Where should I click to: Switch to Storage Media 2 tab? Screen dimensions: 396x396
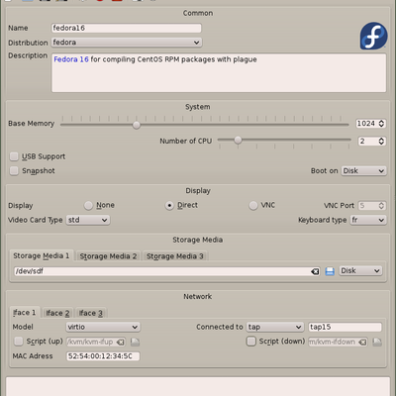(x=108, y=256)
